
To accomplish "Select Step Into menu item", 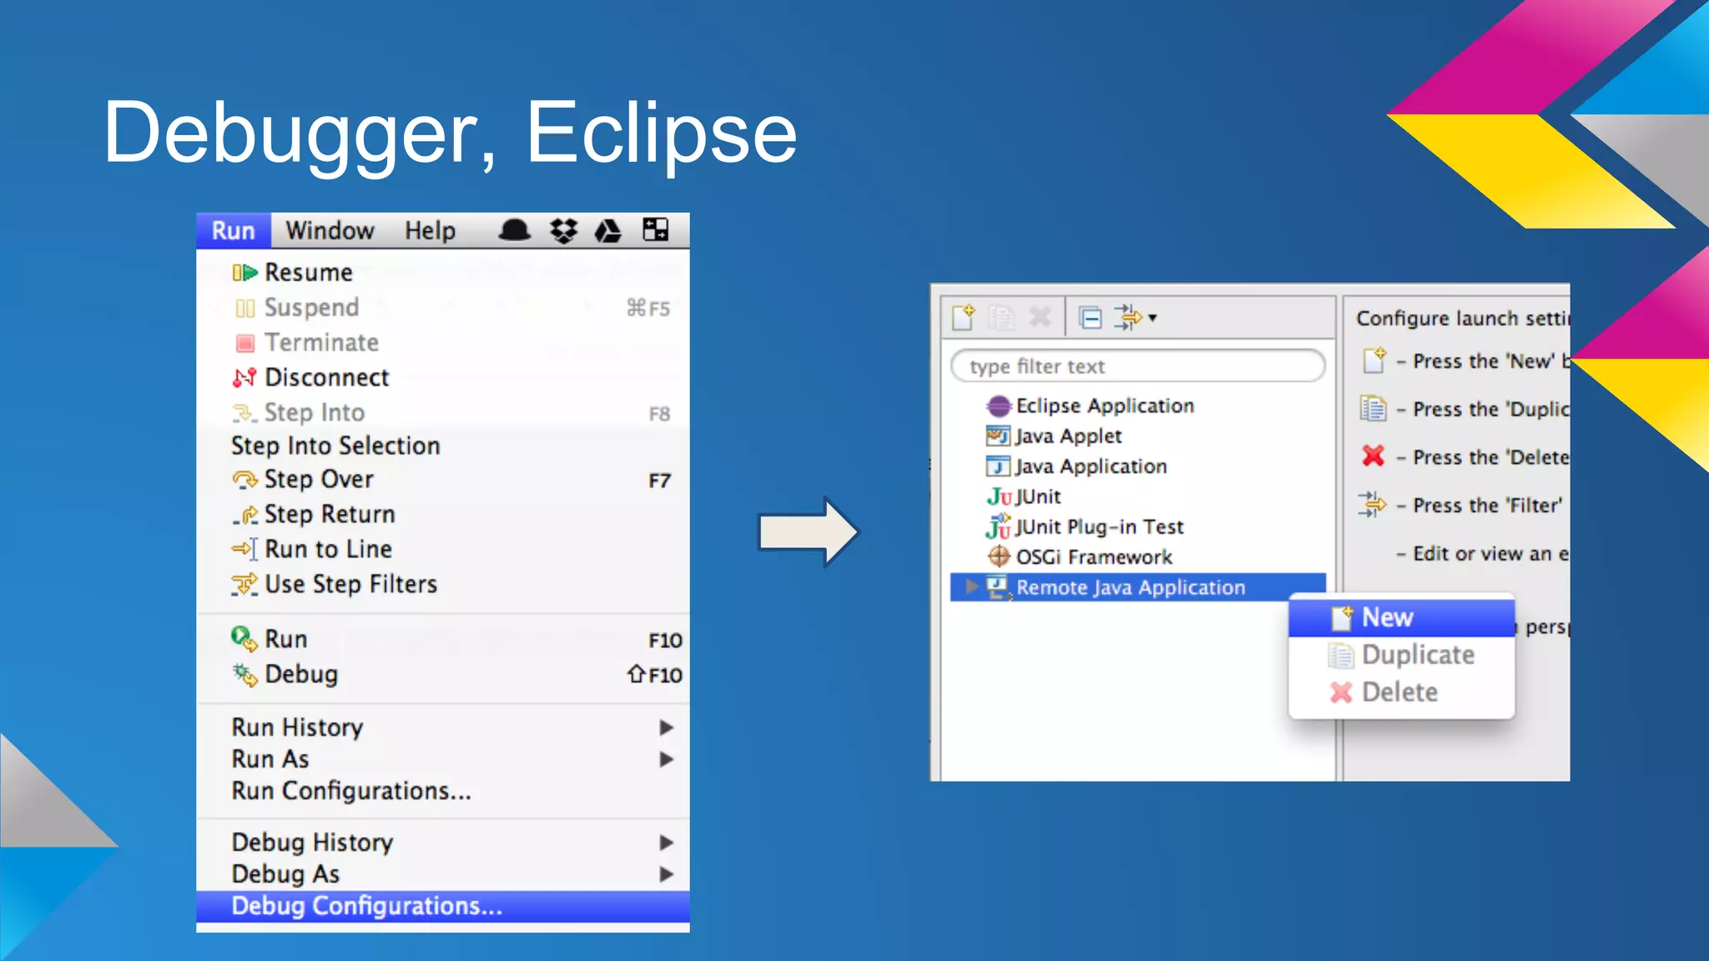I will pyautogui.click(x=442, y=413).
